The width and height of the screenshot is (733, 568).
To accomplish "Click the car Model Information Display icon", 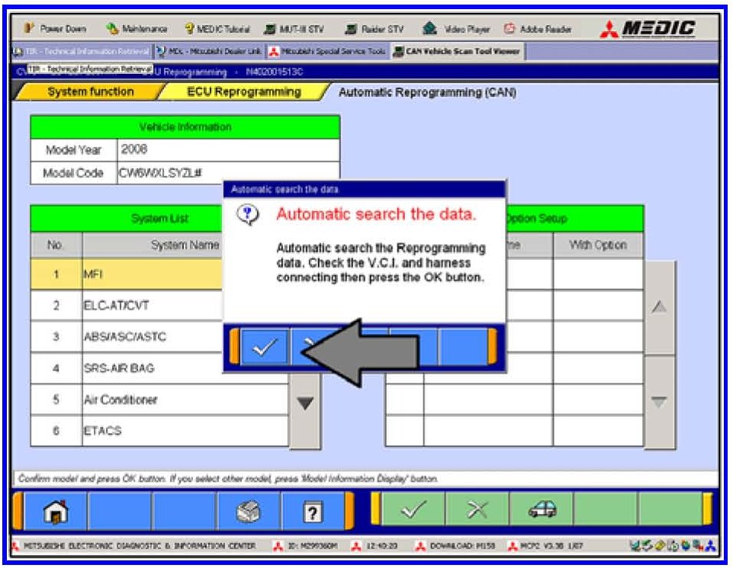I will click(542, 510).
